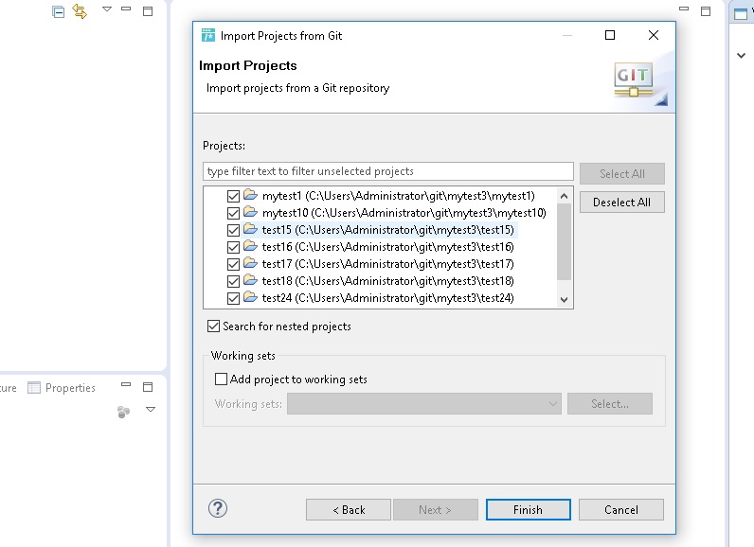Minimize the editor area

pyautogui.click(x=684, y=9)
